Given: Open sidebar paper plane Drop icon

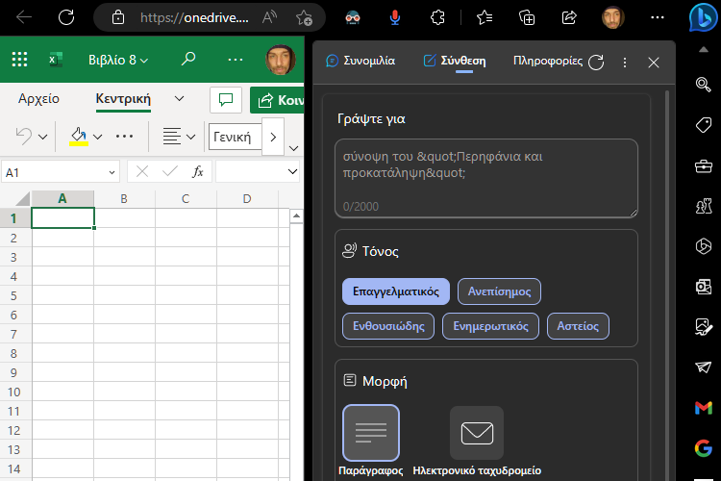Looking at the screenshot, I should pos(703,367).
